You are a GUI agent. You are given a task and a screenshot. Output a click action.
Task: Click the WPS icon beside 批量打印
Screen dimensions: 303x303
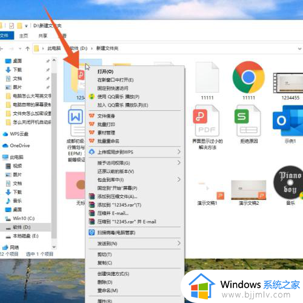[x=92, y=124]
